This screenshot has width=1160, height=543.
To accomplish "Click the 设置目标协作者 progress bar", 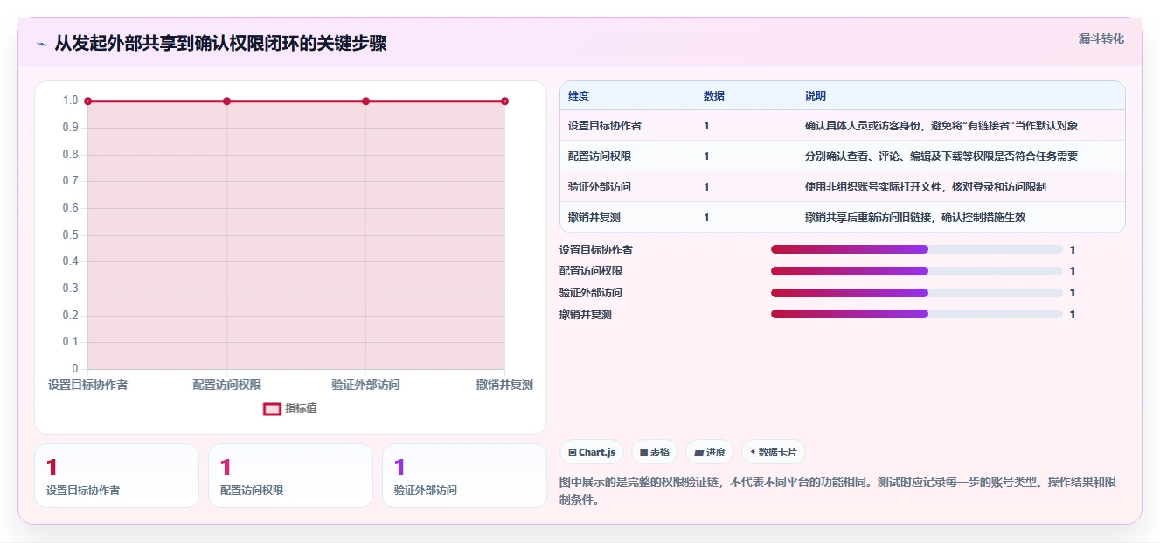I will [x=917, y=249].
